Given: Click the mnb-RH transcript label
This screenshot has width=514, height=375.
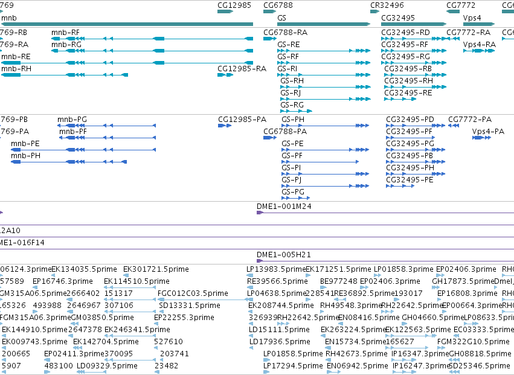Looking at the screenshot, I should [x=16, y=69].
